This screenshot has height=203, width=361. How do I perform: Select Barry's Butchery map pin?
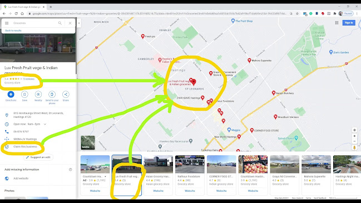(274, 93)
